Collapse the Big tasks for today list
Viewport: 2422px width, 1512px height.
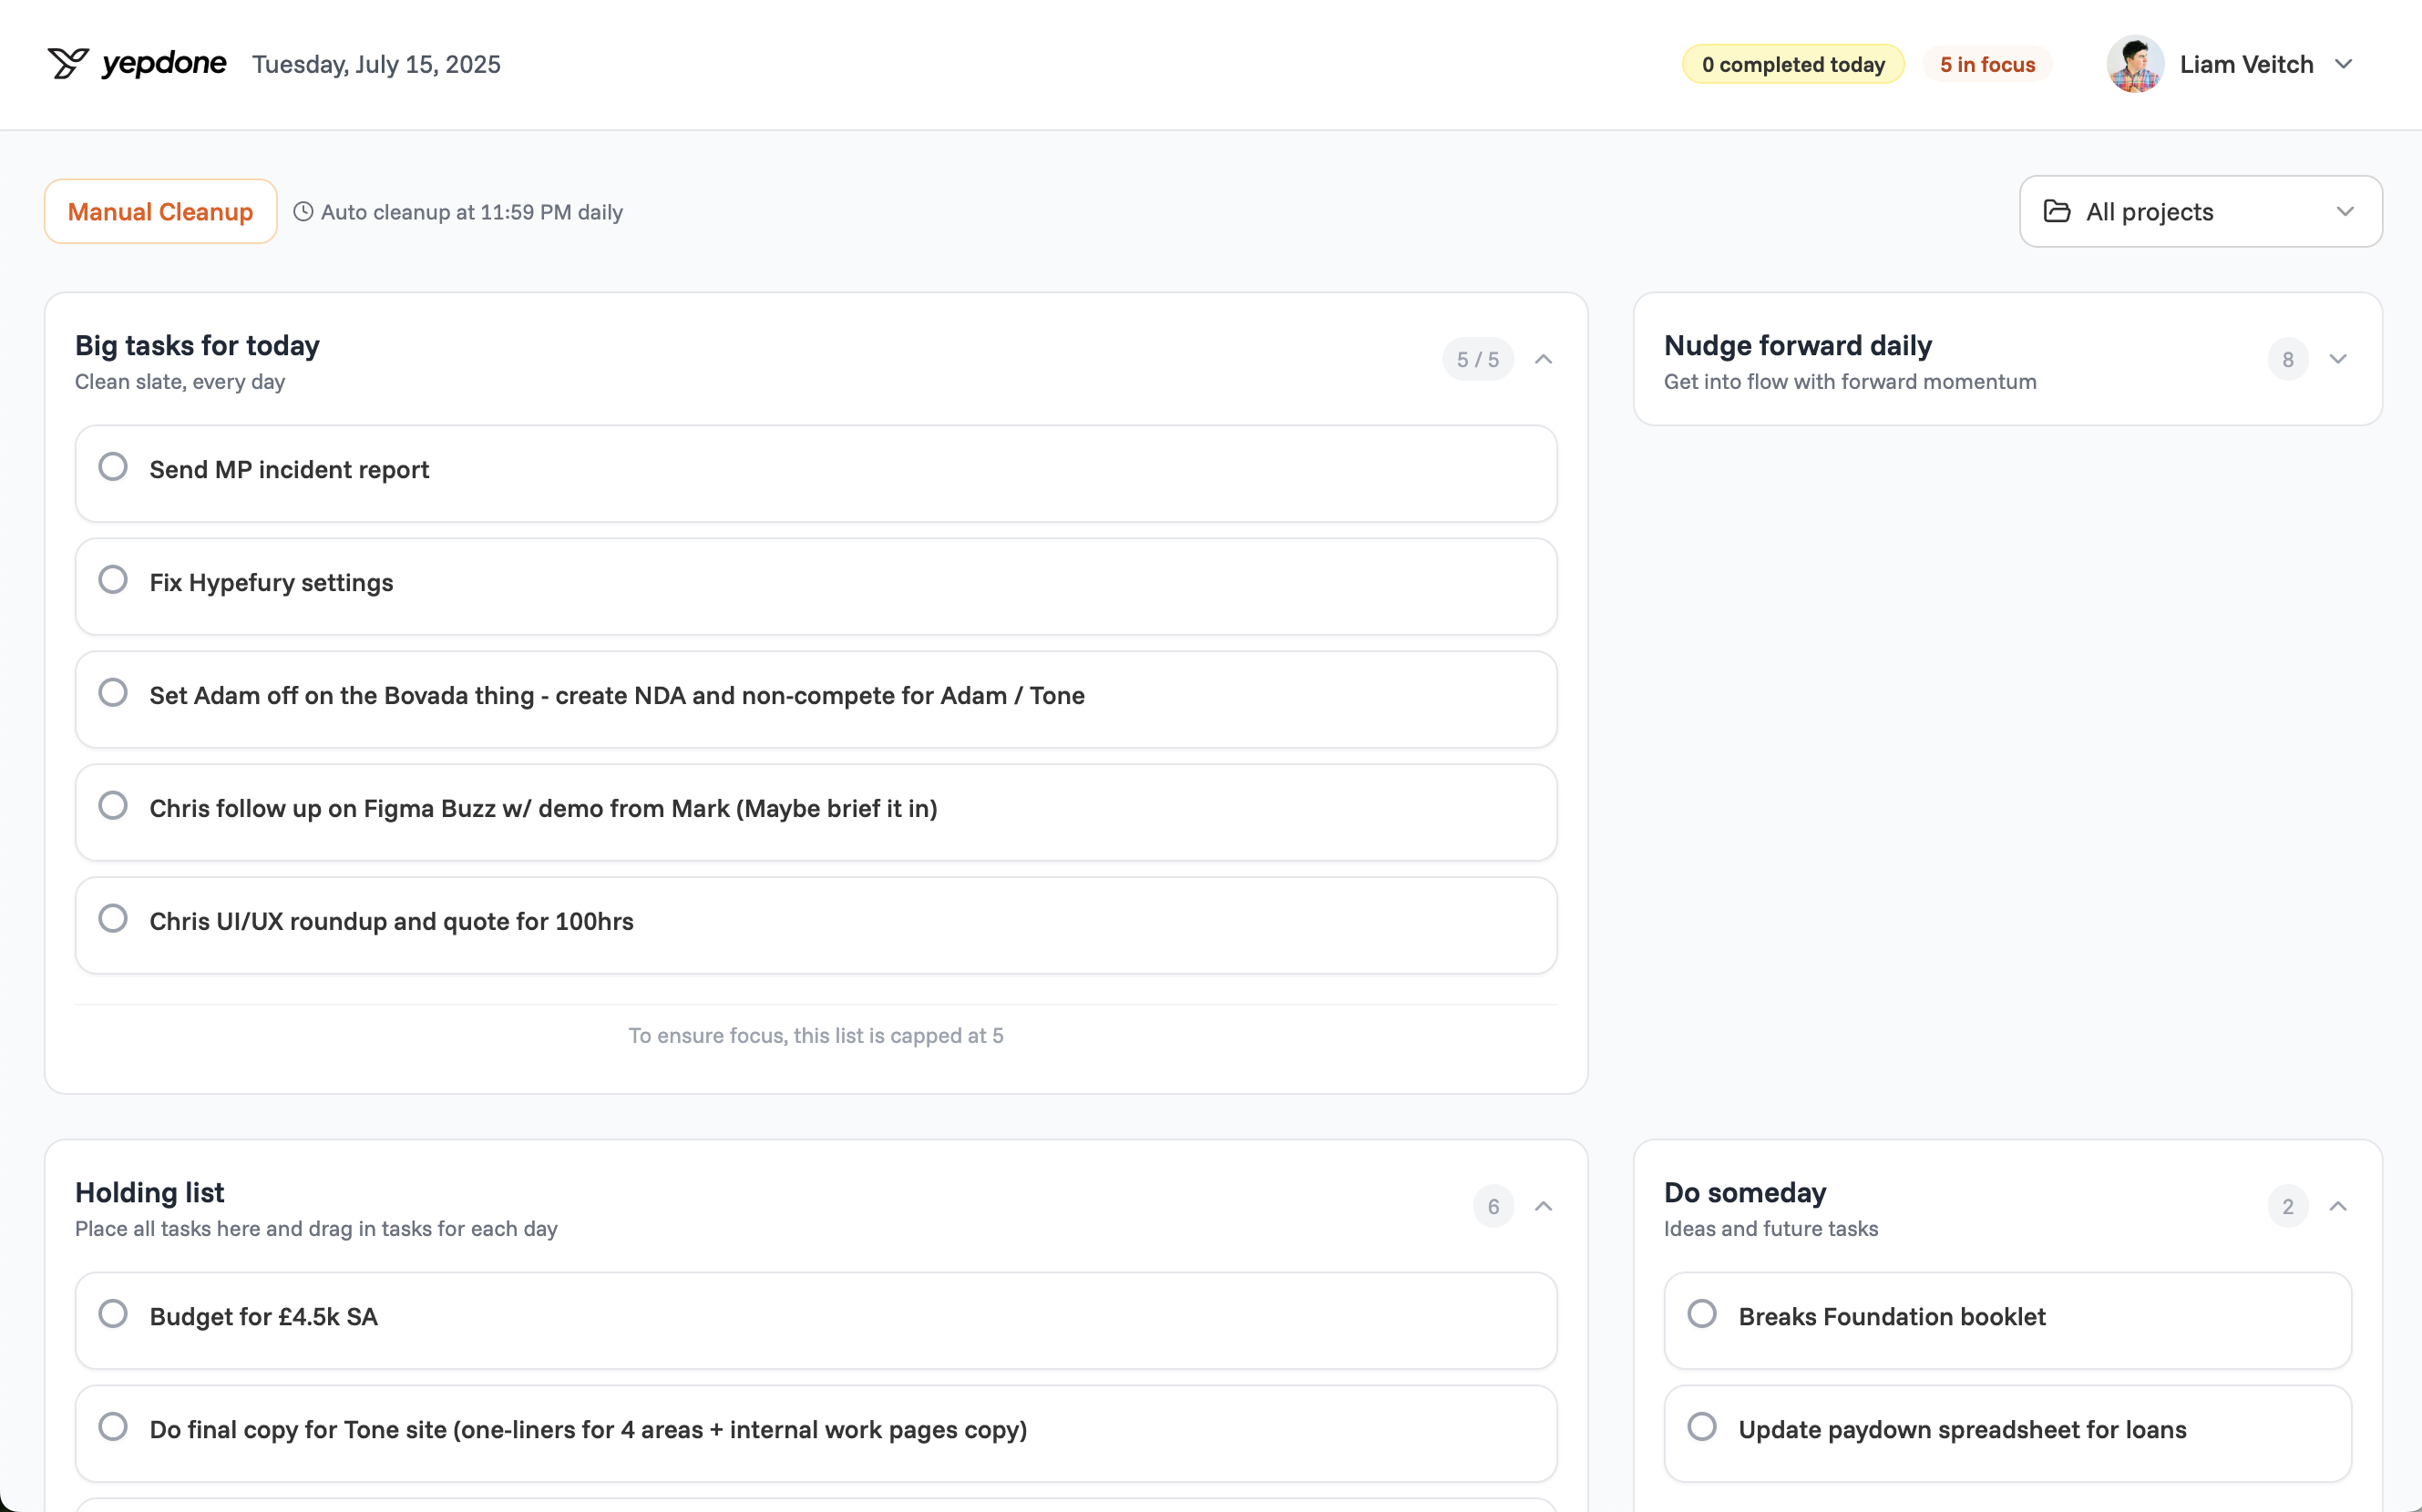click(1544, 360)
